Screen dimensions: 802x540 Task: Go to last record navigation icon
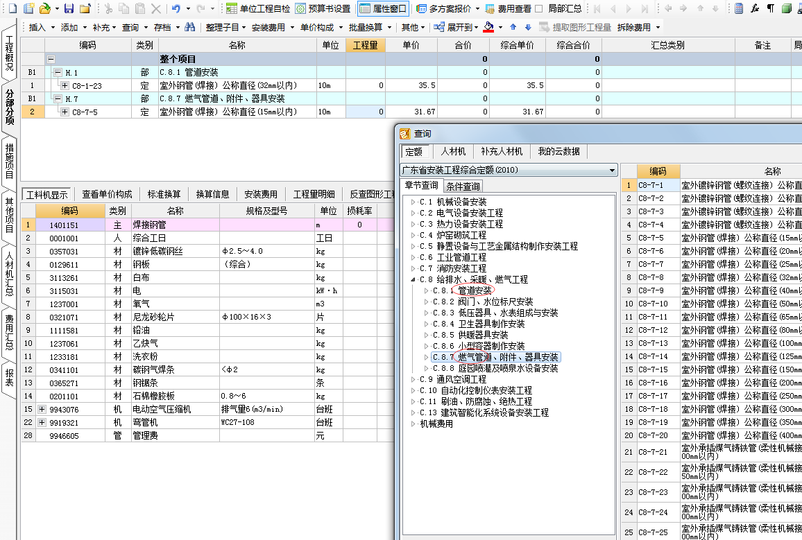click(x=645, y=8)
